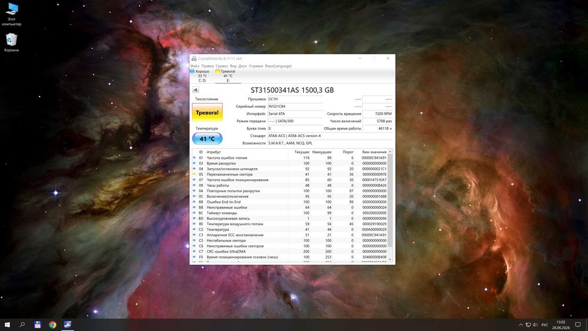This screenshot has height=331, width=588.
Task: Click the network tray icon
Action: point(528,325)
